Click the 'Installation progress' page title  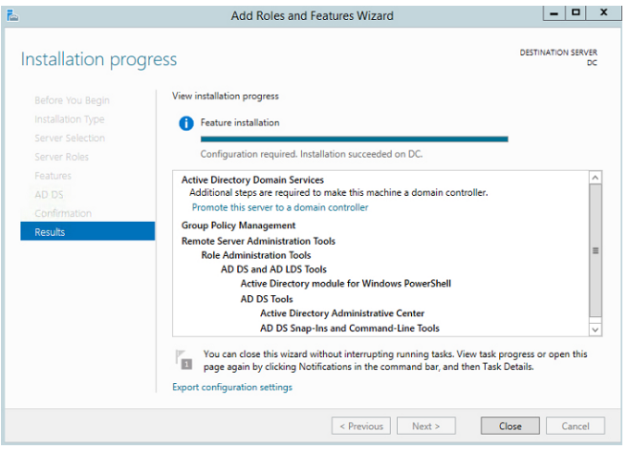(98, 59)
